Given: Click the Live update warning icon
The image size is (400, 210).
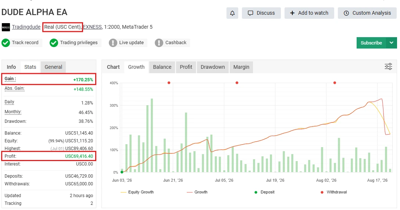Looking at the screenshot, I should click(113, 43).
